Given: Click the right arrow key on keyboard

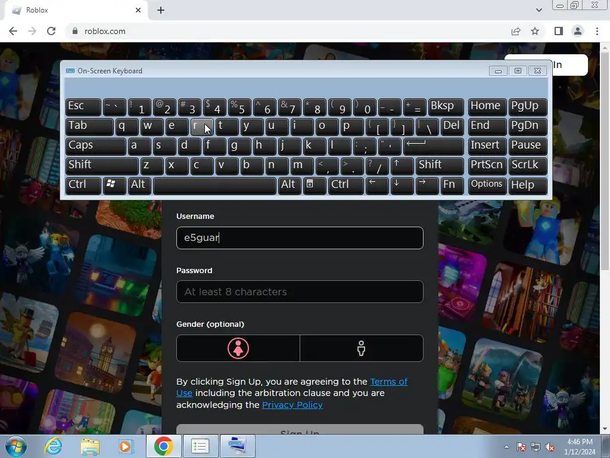Looking at the screenshot, I should [427, 185].
